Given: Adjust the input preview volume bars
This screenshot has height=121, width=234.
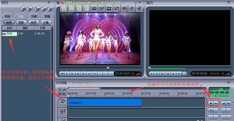Looking at the screenshot, I should click(138, 74).
